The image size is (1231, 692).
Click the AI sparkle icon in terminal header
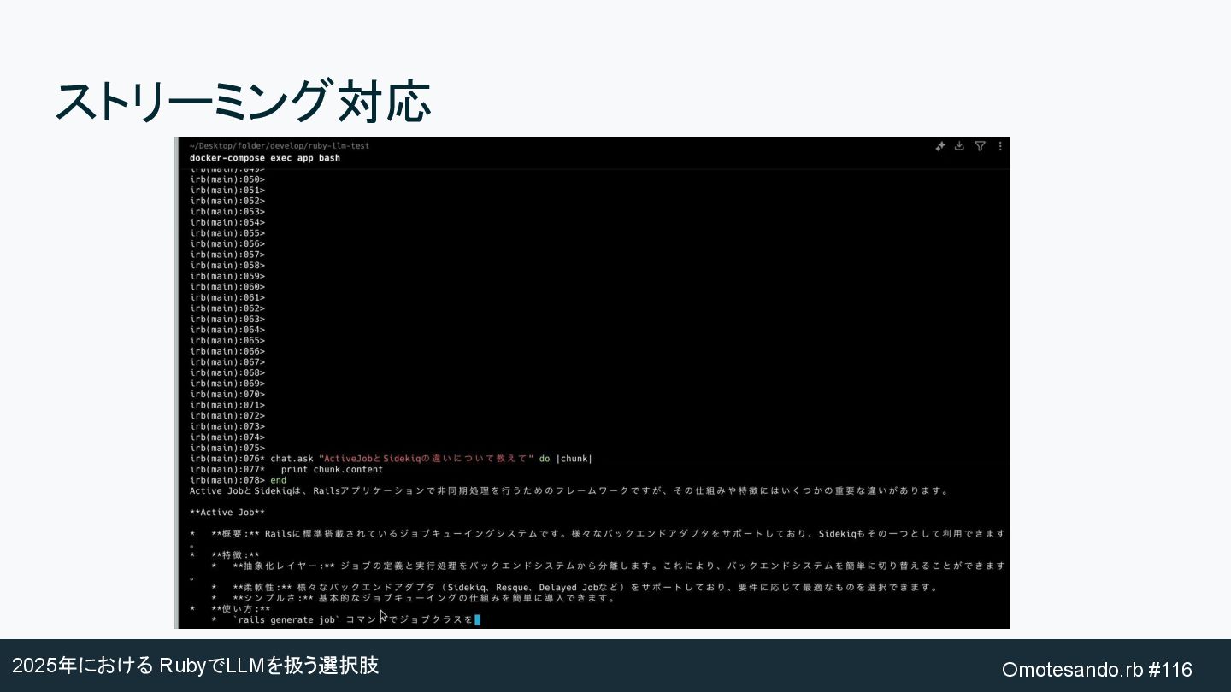pos(940,146)
